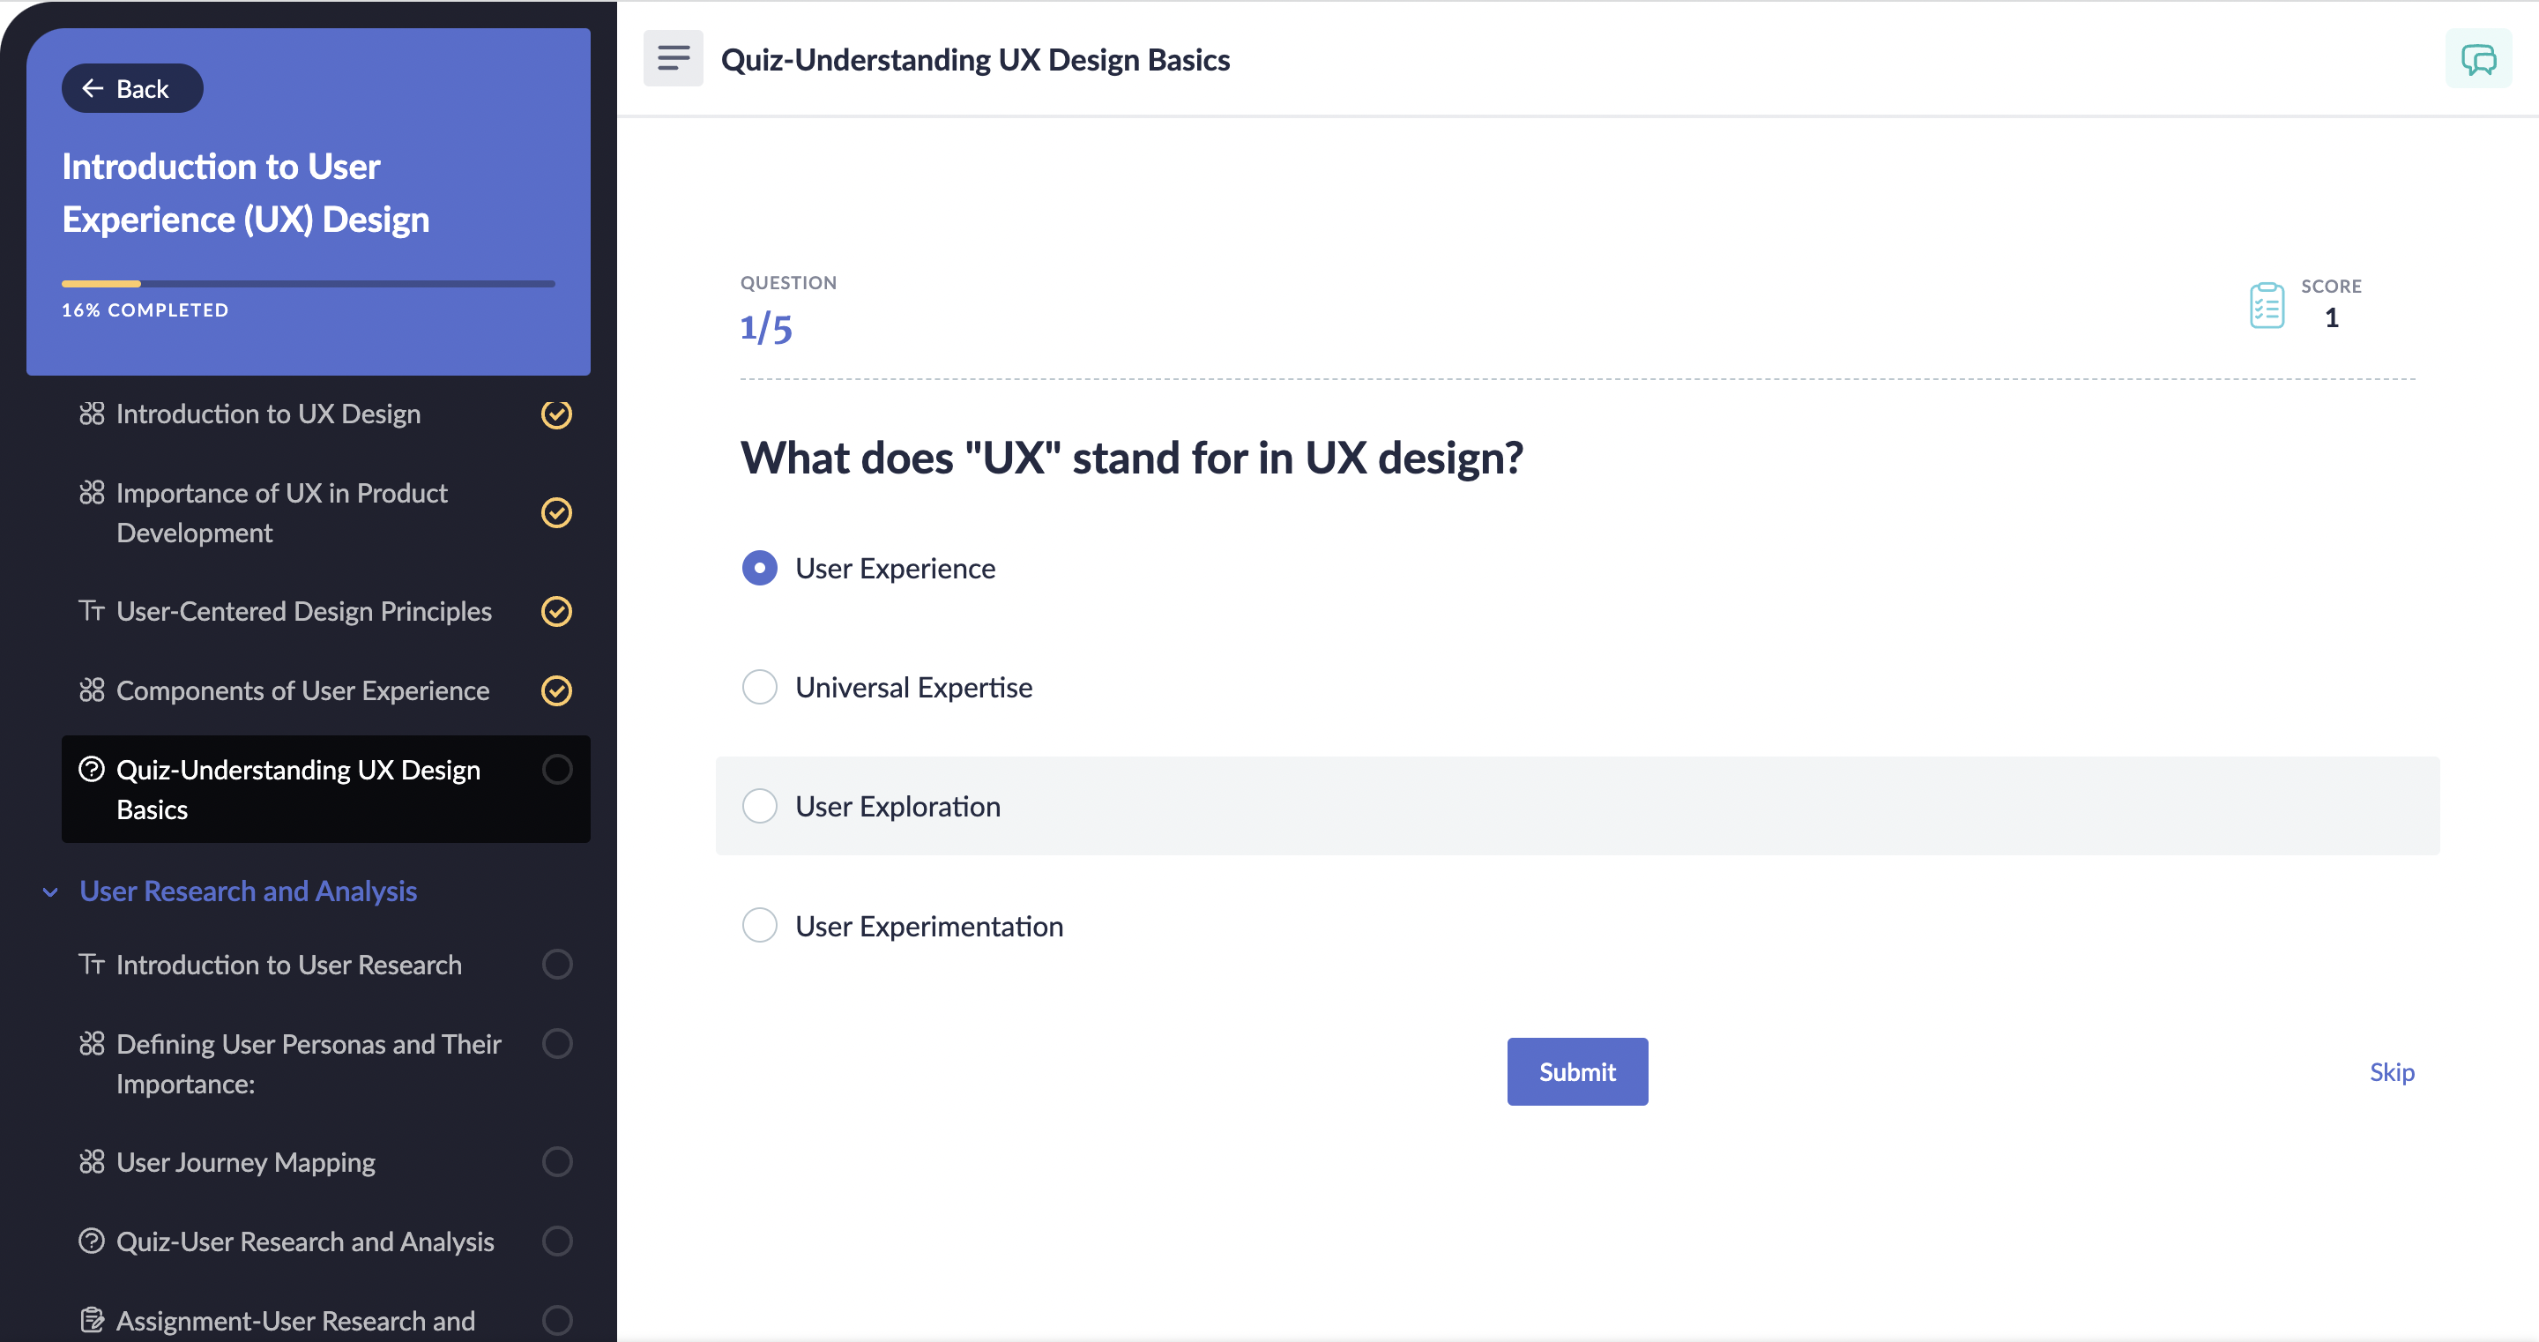Viewport: 2539px width, 1342px height.
Task: Click the header title Quiz-Understanding UX Design Basics
Action: pos(975,60)
